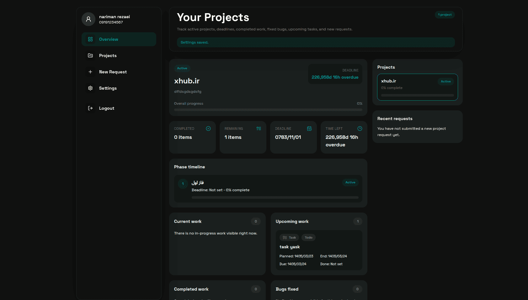Click the 'xhub.ir' project title

(x=187, y=81)
